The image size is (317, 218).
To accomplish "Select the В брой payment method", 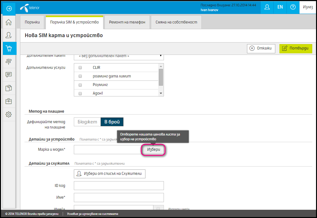I will [x=112, y=122].
